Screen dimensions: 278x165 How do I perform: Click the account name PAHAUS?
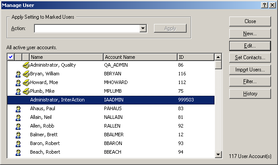click(x=113, y=108)
